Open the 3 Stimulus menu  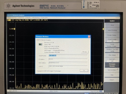(28, 18)
